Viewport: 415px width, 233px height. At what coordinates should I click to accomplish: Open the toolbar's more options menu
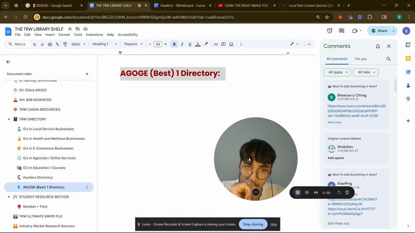241,44
